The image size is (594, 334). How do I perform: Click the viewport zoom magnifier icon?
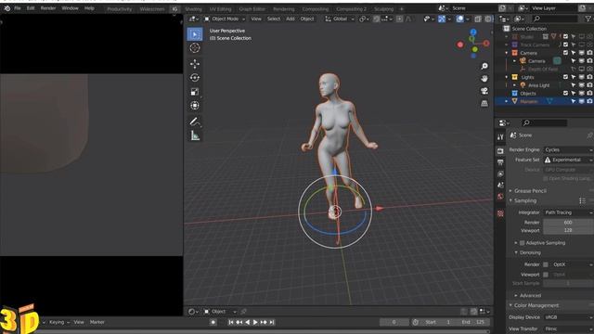click(484, 66)
